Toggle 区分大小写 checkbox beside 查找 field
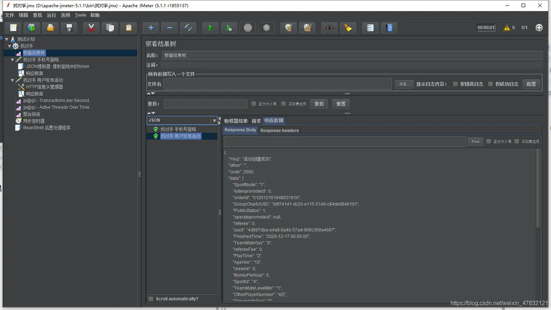The image size is (551, 310). 254,104
